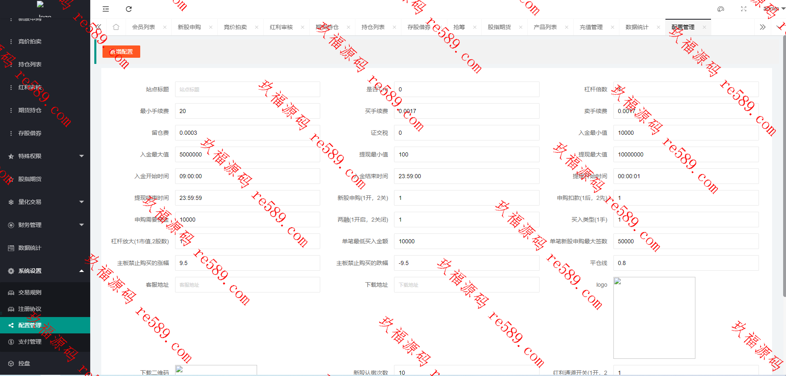This screenshot has height=376, width=786.
Task: Close the 会员列表 tab
Action: pyautogui.click(x=165, y=27)
